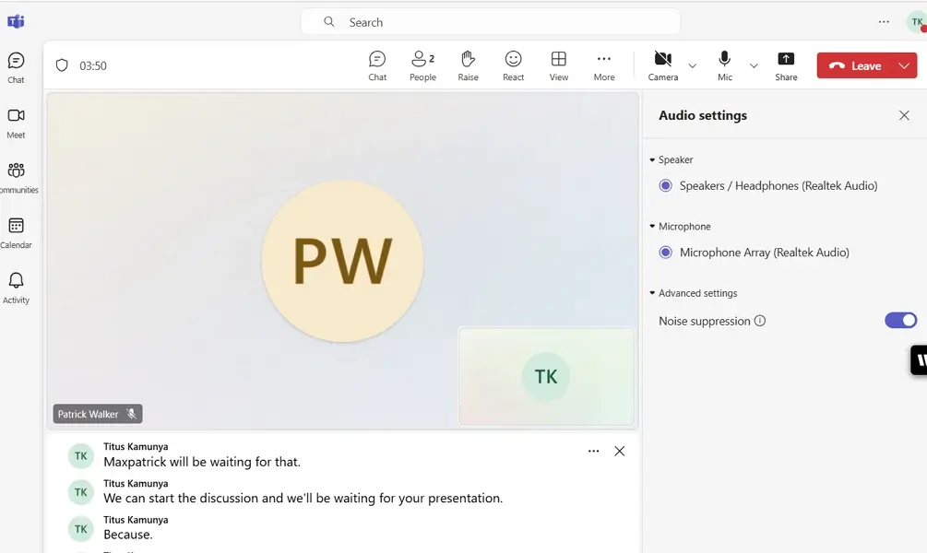Toggle the Noise suppression switch
This screenshot has width=927, height=553.
(x=900, y=321)
